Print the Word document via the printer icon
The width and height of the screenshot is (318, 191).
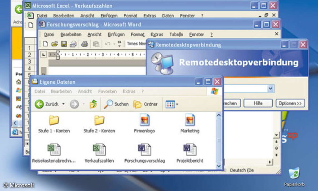click(85, 44)
